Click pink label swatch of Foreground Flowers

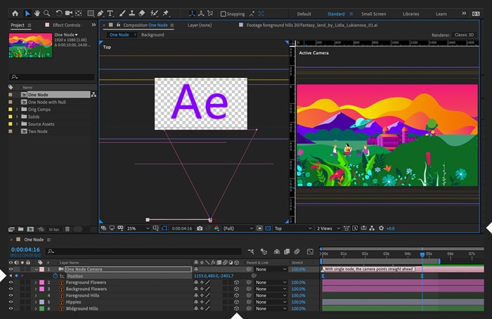coord(41,282)
